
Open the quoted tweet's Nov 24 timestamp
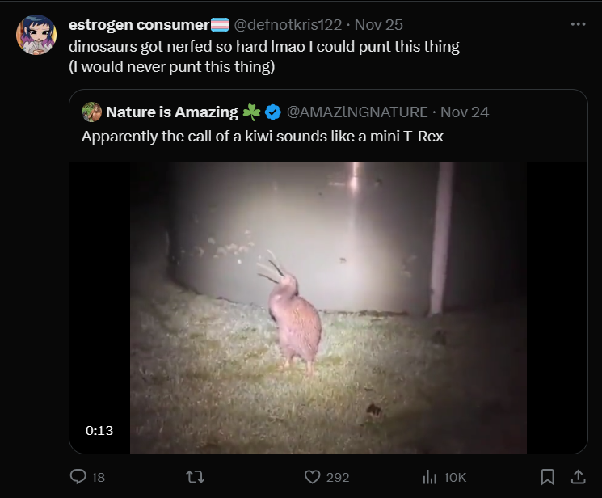click(x=465, y=112)
